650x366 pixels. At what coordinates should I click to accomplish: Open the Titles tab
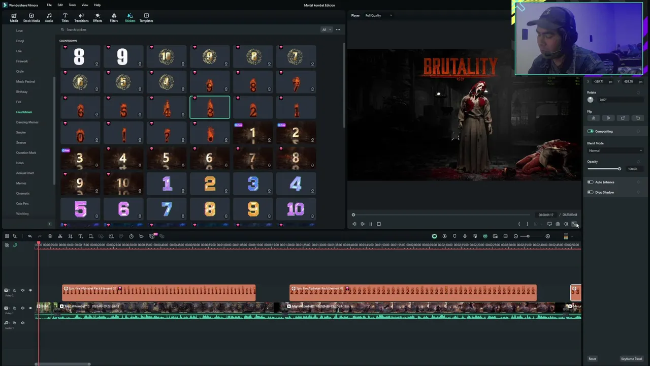[65, 18]
